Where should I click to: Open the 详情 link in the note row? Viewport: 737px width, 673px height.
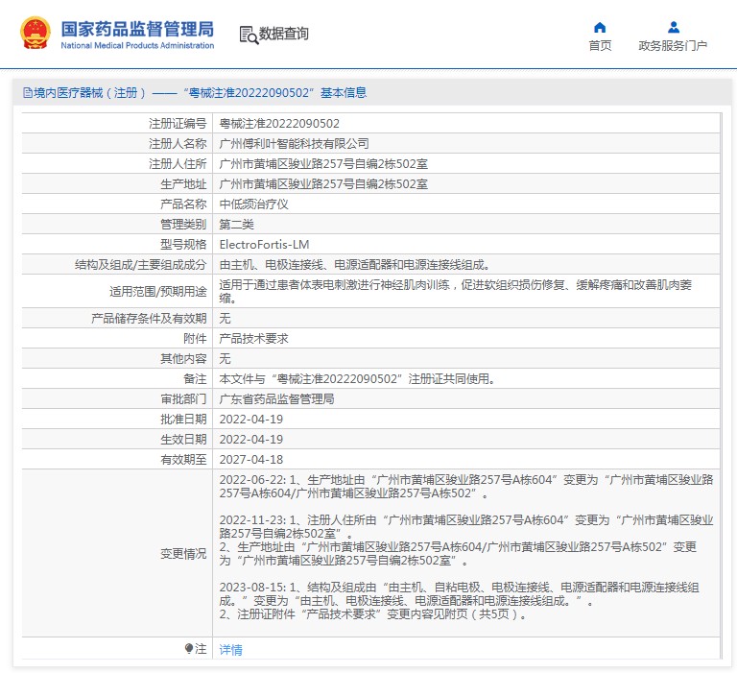230,650
